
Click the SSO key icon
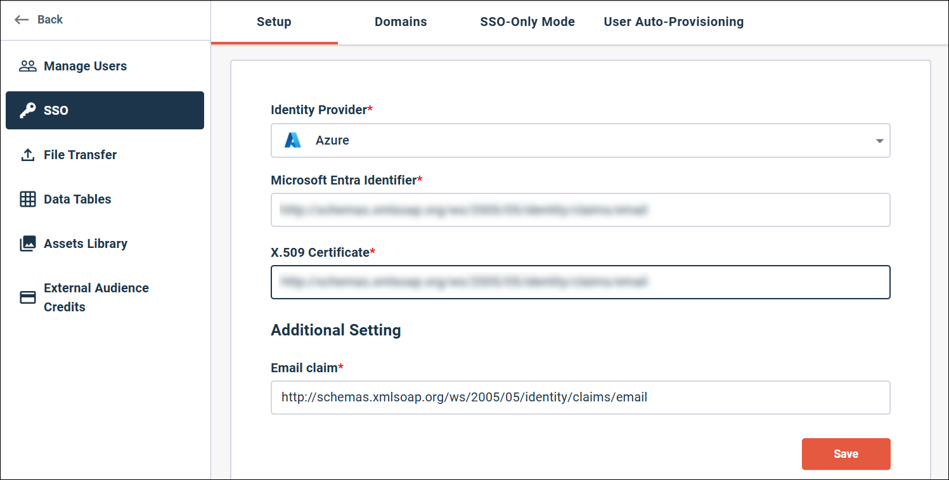click(28, 110)
